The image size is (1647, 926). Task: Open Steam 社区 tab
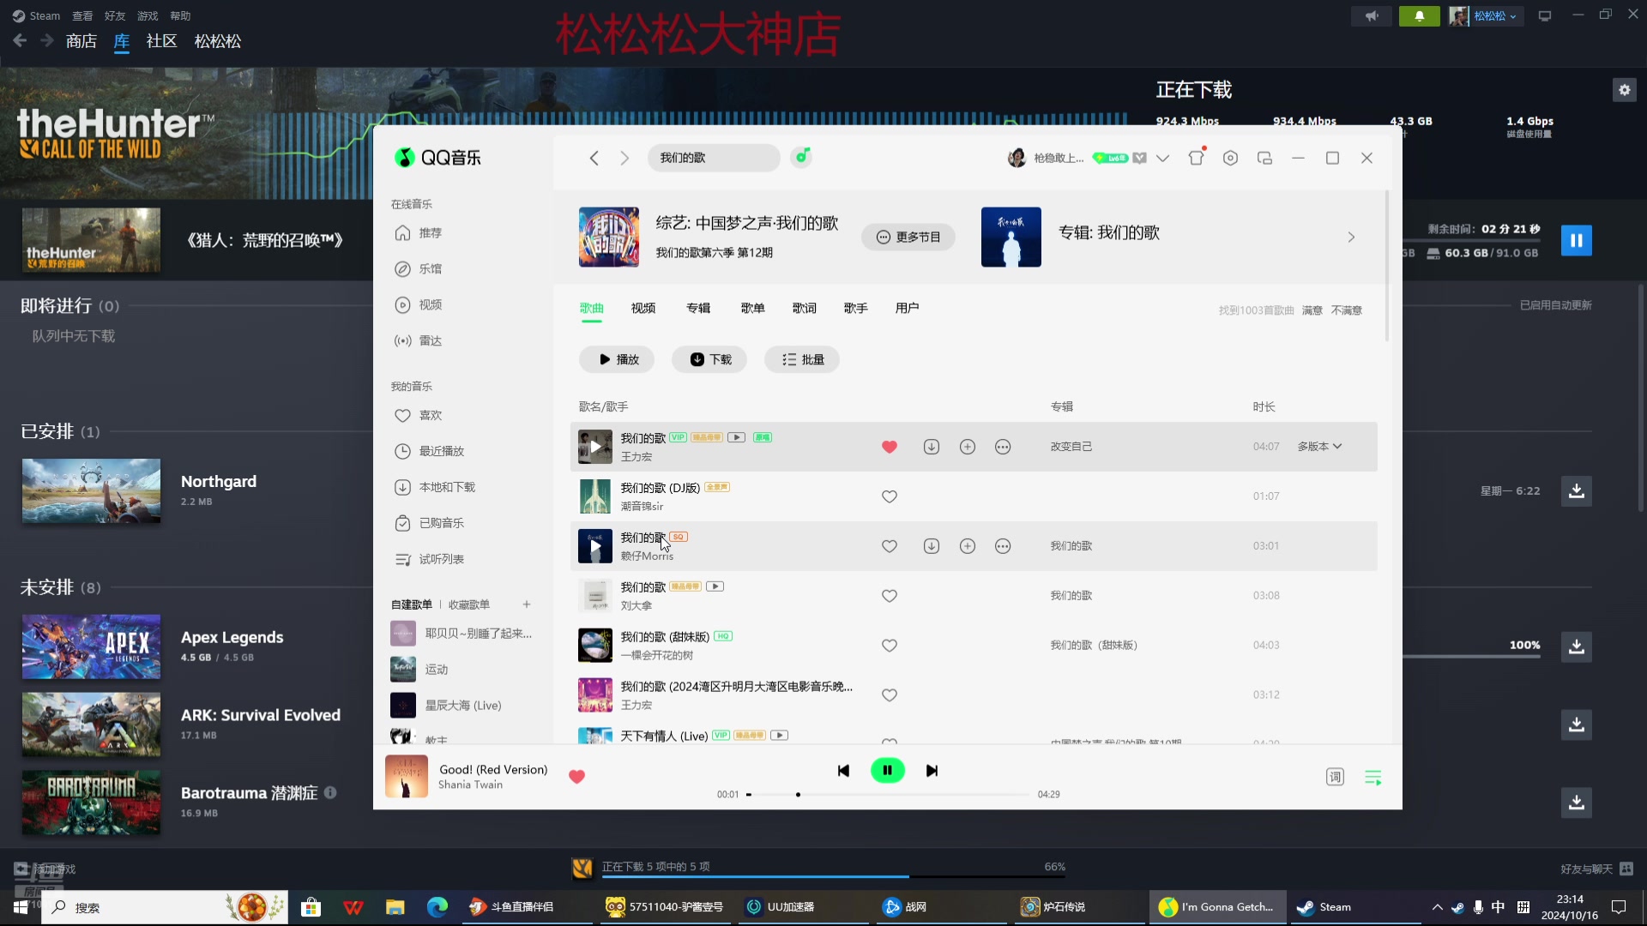point(161,41)
